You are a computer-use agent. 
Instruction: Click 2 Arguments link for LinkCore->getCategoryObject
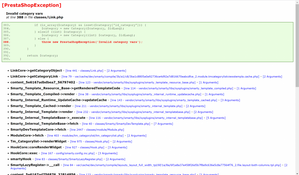pos(116,70)
